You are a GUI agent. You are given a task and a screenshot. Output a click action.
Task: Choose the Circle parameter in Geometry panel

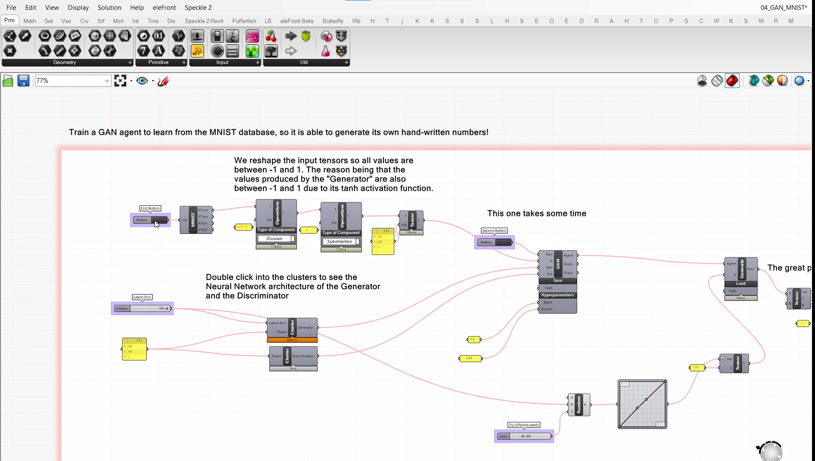pos(45,36)
